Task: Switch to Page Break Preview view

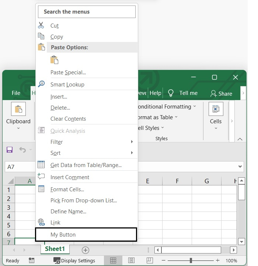Action: coord(150,260)
